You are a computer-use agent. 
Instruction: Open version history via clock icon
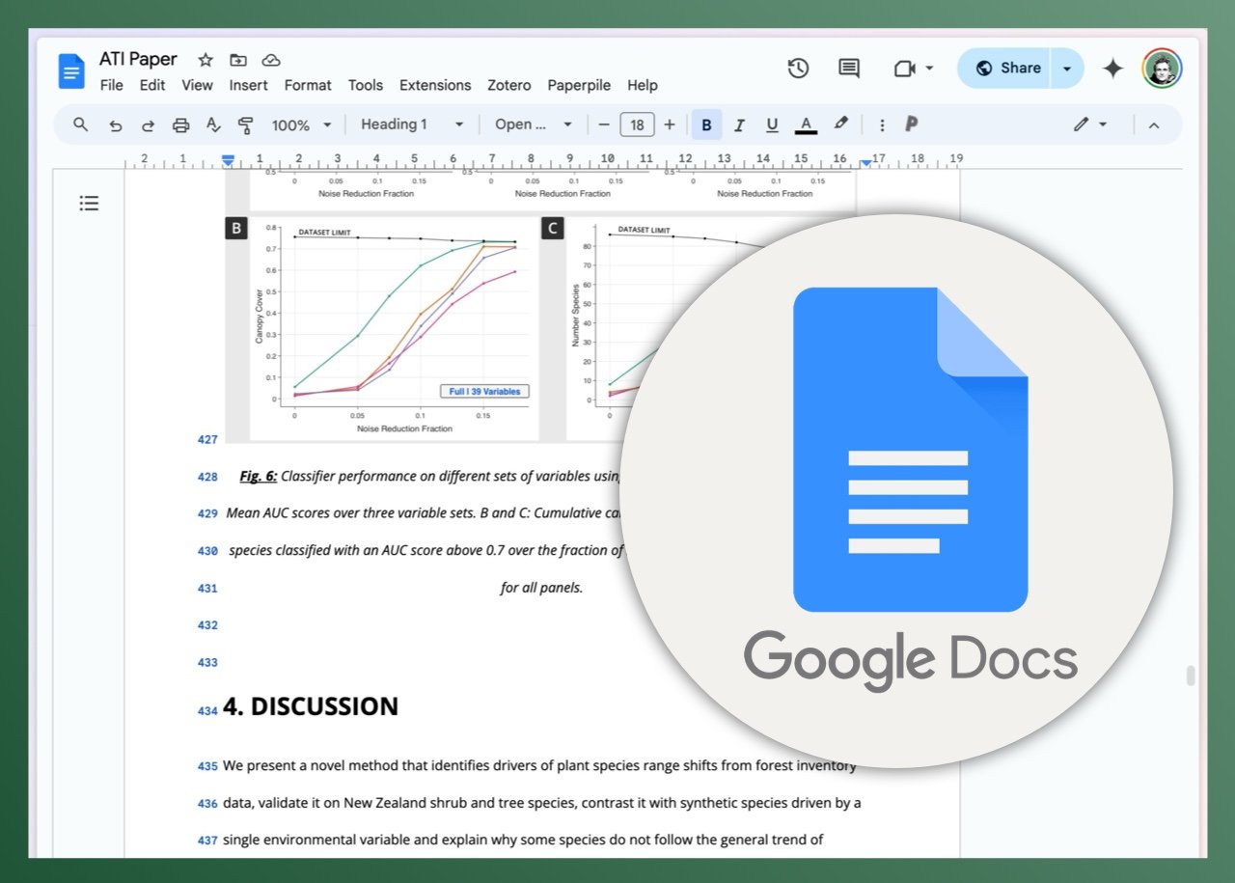pos(798,69)
